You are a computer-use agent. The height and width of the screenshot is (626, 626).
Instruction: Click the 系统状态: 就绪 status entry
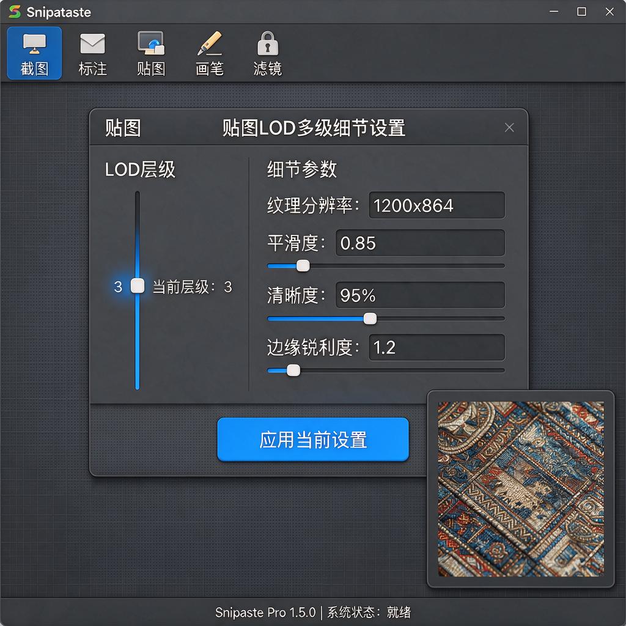pyautogui.click(x=369, y=612)
